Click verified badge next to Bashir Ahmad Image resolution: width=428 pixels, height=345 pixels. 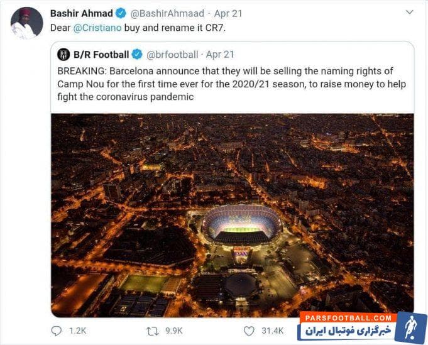point(122,13)
